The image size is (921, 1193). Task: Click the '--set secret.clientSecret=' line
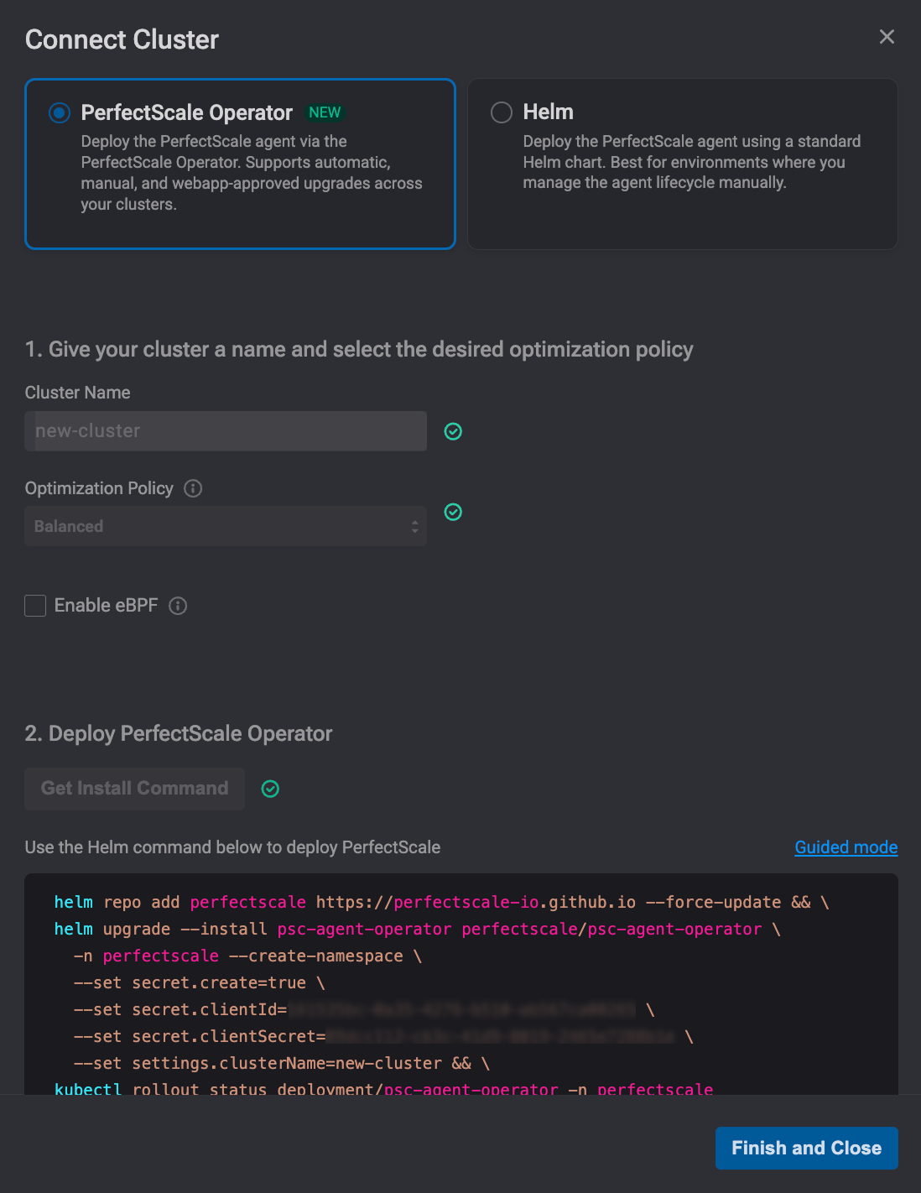tap(383, 1036)
